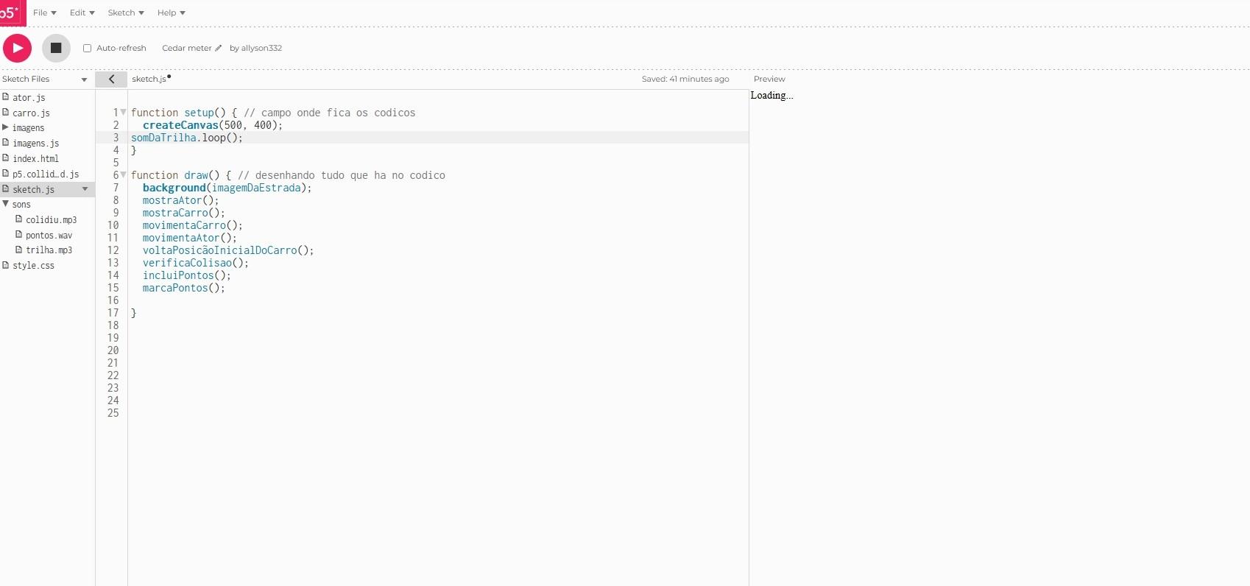This screenshot has width=1250, height=586.
Task: Open the sketch.js file options arrow
Action: click(x=85, y=189)
